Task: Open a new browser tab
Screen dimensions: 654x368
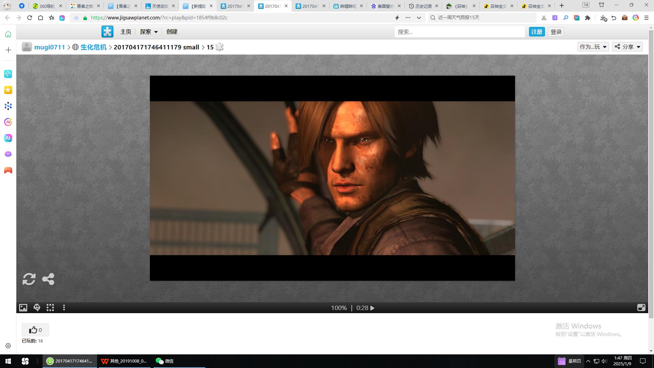Action: tap(562, 5)
